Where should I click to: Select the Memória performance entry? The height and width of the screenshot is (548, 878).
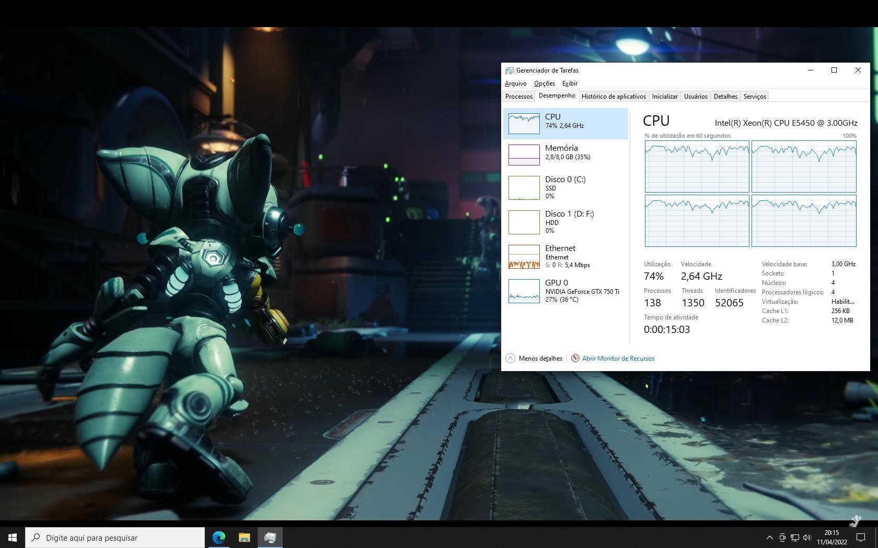565,155
